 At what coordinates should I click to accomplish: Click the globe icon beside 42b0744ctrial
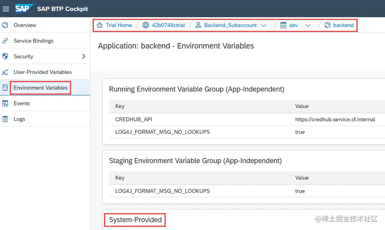point(146,25)
